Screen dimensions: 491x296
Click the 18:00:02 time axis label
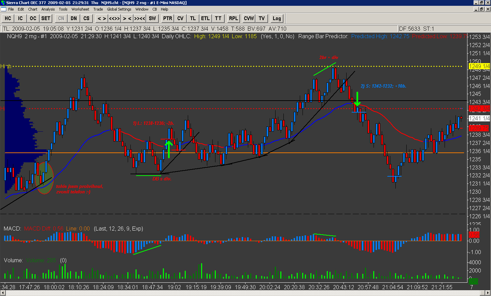tap(54, 287)
